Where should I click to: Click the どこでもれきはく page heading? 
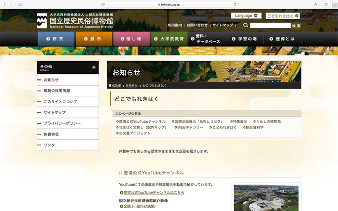coord(137,99)
